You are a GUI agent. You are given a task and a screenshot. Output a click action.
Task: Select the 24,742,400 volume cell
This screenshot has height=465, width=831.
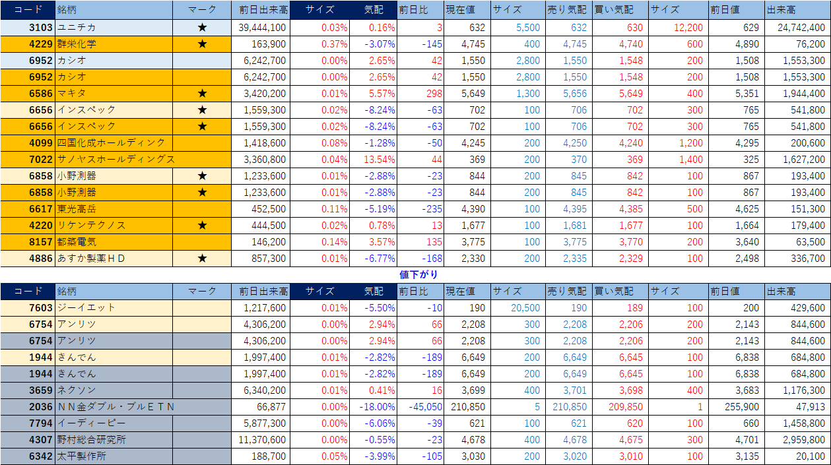click(x=797, y=28)
